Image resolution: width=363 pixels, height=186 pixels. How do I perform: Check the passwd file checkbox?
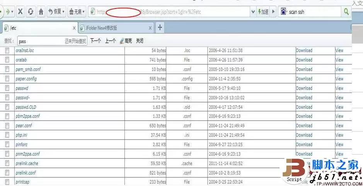click(x=7, y=88)
